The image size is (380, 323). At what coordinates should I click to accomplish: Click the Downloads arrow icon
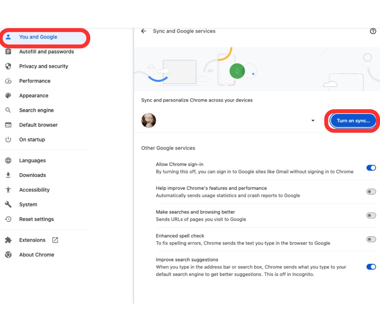tap(8, 175)
